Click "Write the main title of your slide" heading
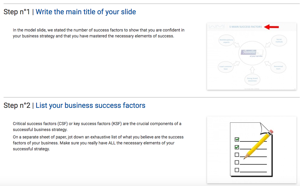300x186 pixels. tap(86, 12)
